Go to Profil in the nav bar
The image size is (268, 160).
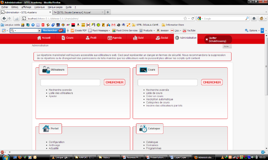(91, 38)
